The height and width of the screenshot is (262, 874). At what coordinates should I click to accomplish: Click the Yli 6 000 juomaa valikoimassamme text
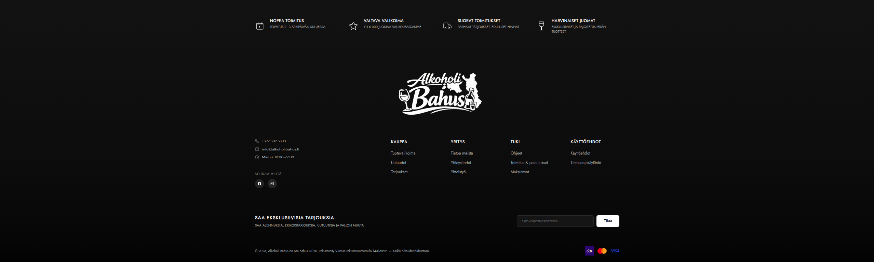coord(392,27)
